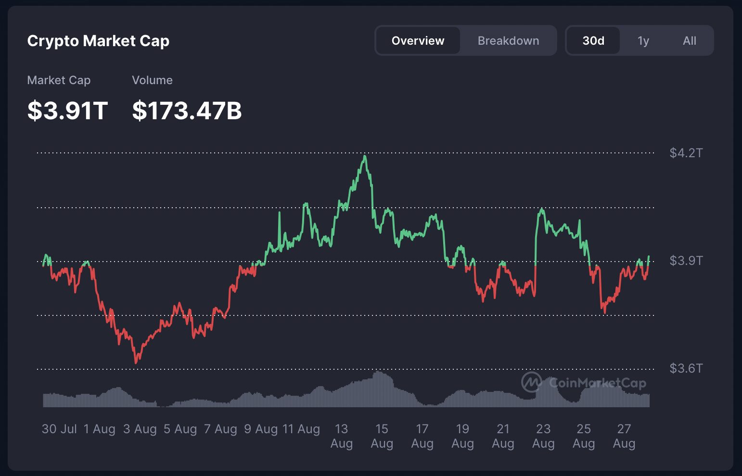
Task: Click the 23 Aug date label
Action: (x=543, y=436)
